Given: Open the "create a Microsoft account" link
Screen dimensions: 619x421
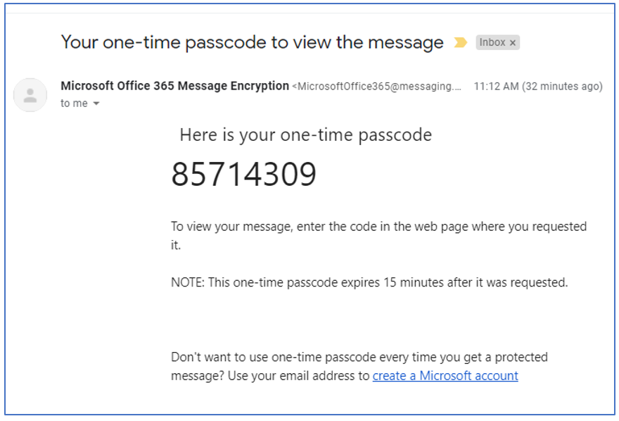Looking at the screenshot, I should (x=445, y=375).
